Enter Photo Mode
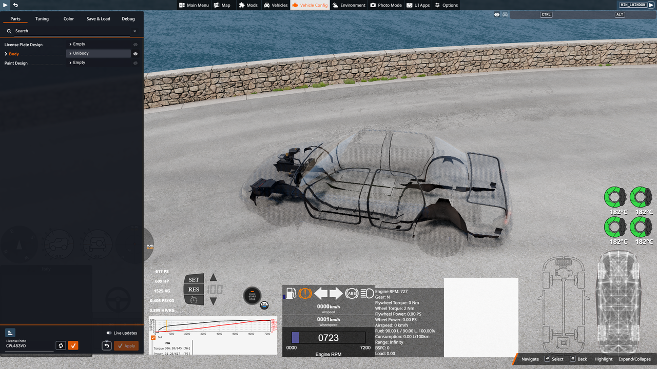The width and height of the screenshot is (657, 369). 386,5
